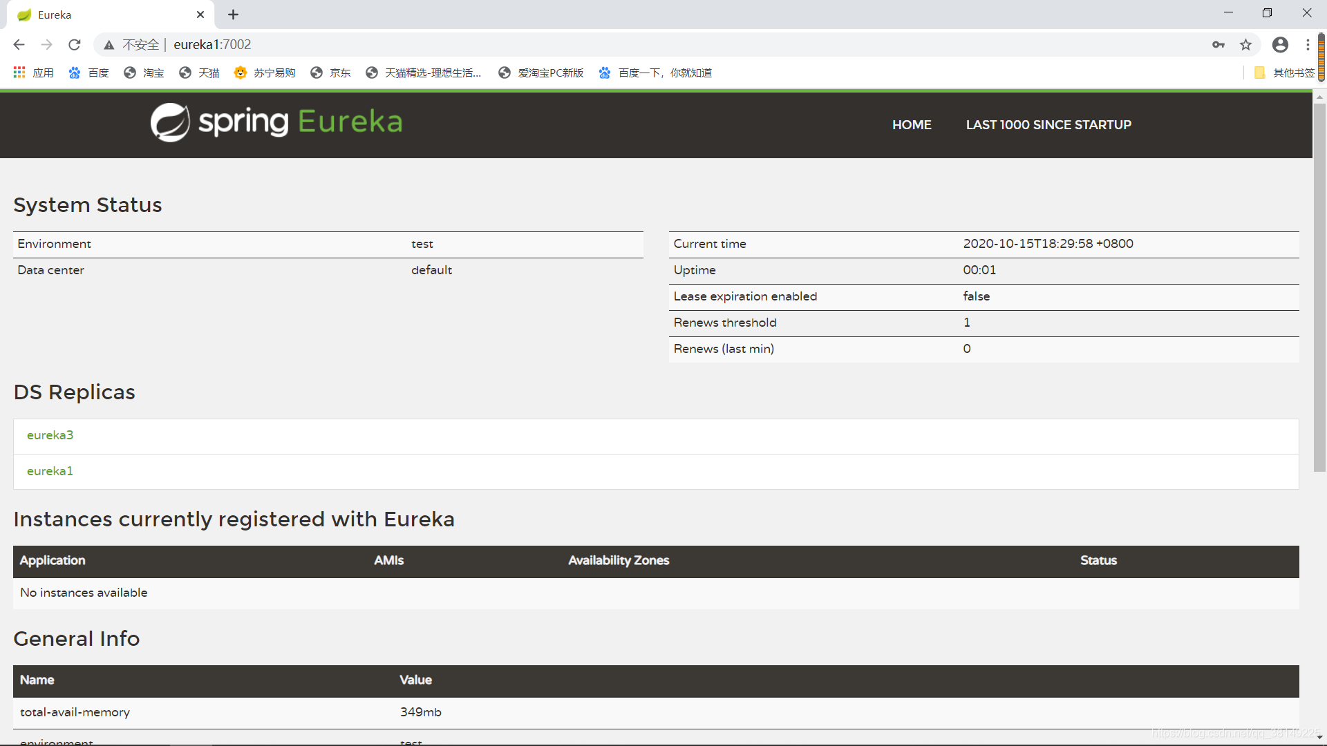The height and width of the screenshot is (746, 1327).
Task: Click the Data center value 'default'
Action: 431,270
